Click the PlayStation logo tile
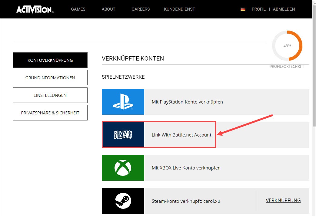 point(123,102)
